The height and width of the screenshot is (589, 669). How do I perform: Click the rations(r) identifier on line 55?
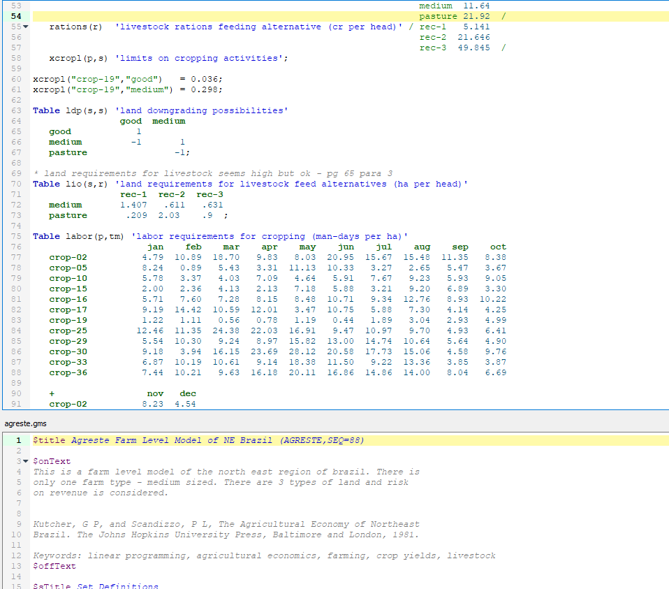click(75, 27)
